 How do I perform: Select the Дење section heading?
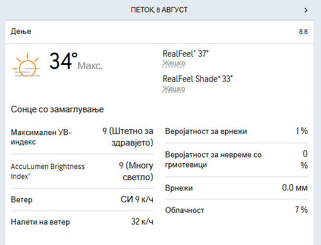coord(21,32)
